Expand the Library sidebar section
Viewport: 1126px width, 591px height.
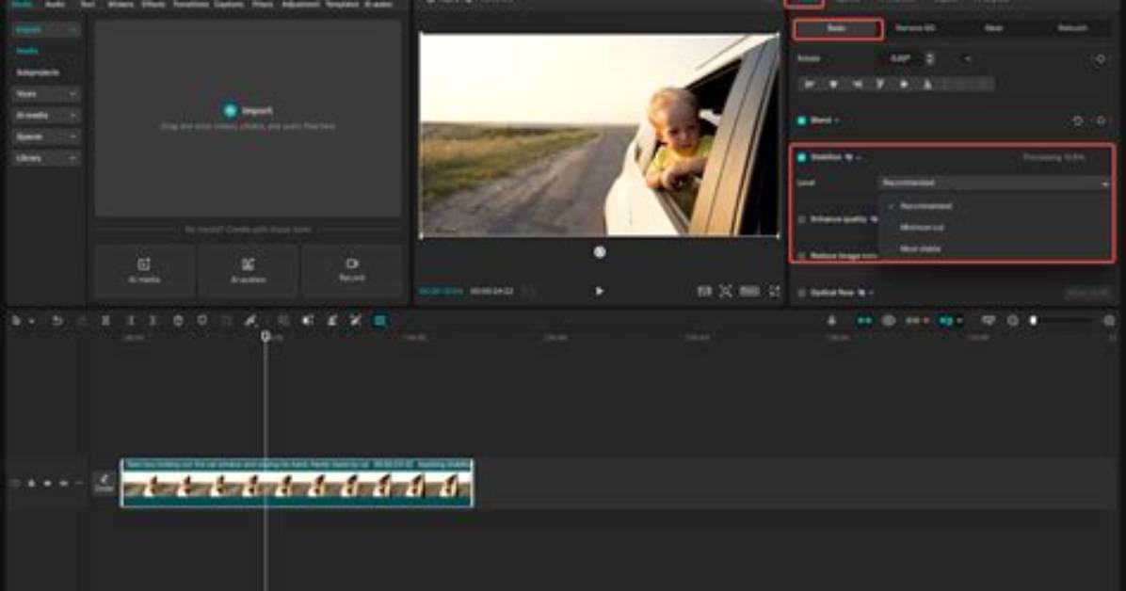coord(45,158)
